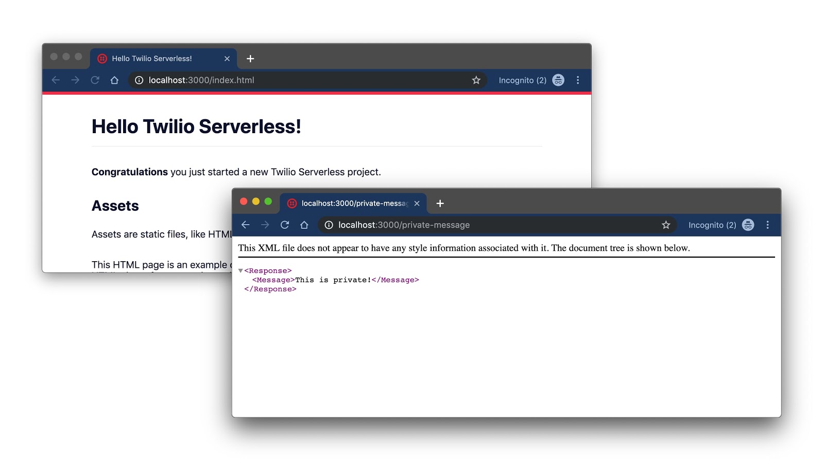The width and height of the screenshot is (824, 474).
Task: Select the Hello Twilio Serverless! tab
Action: click(x=163, y=59)
